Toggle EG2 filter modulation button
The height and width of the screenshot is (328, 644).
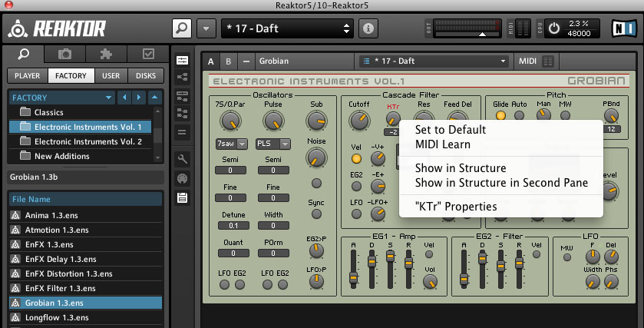pos(356,186)
